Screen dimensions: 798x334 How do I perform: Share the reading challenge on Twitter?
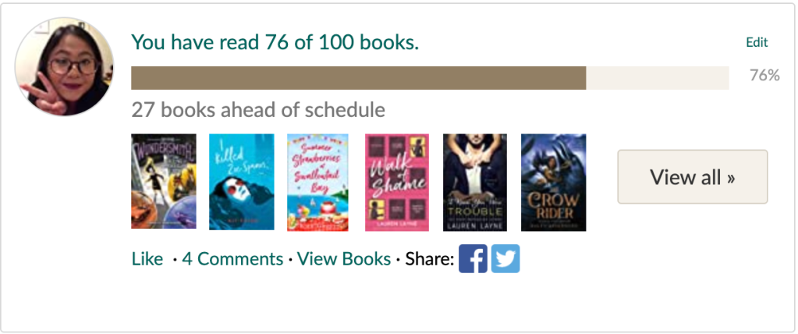[505, 259]
